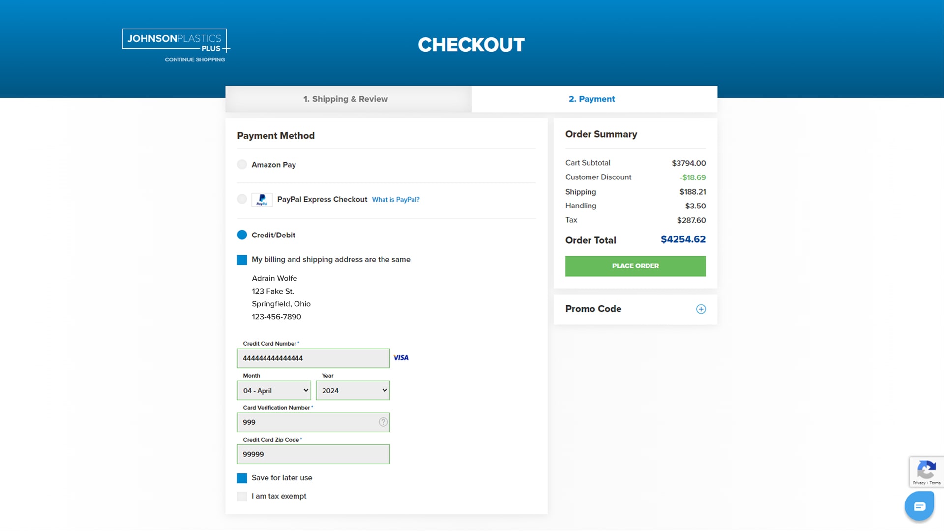
Task: Click the Credit Card Number field
Action: [313, 358]
